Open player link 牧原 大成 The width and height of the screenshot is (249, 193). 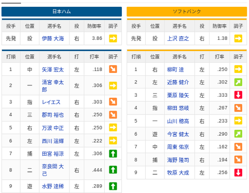tap(178, 173)
